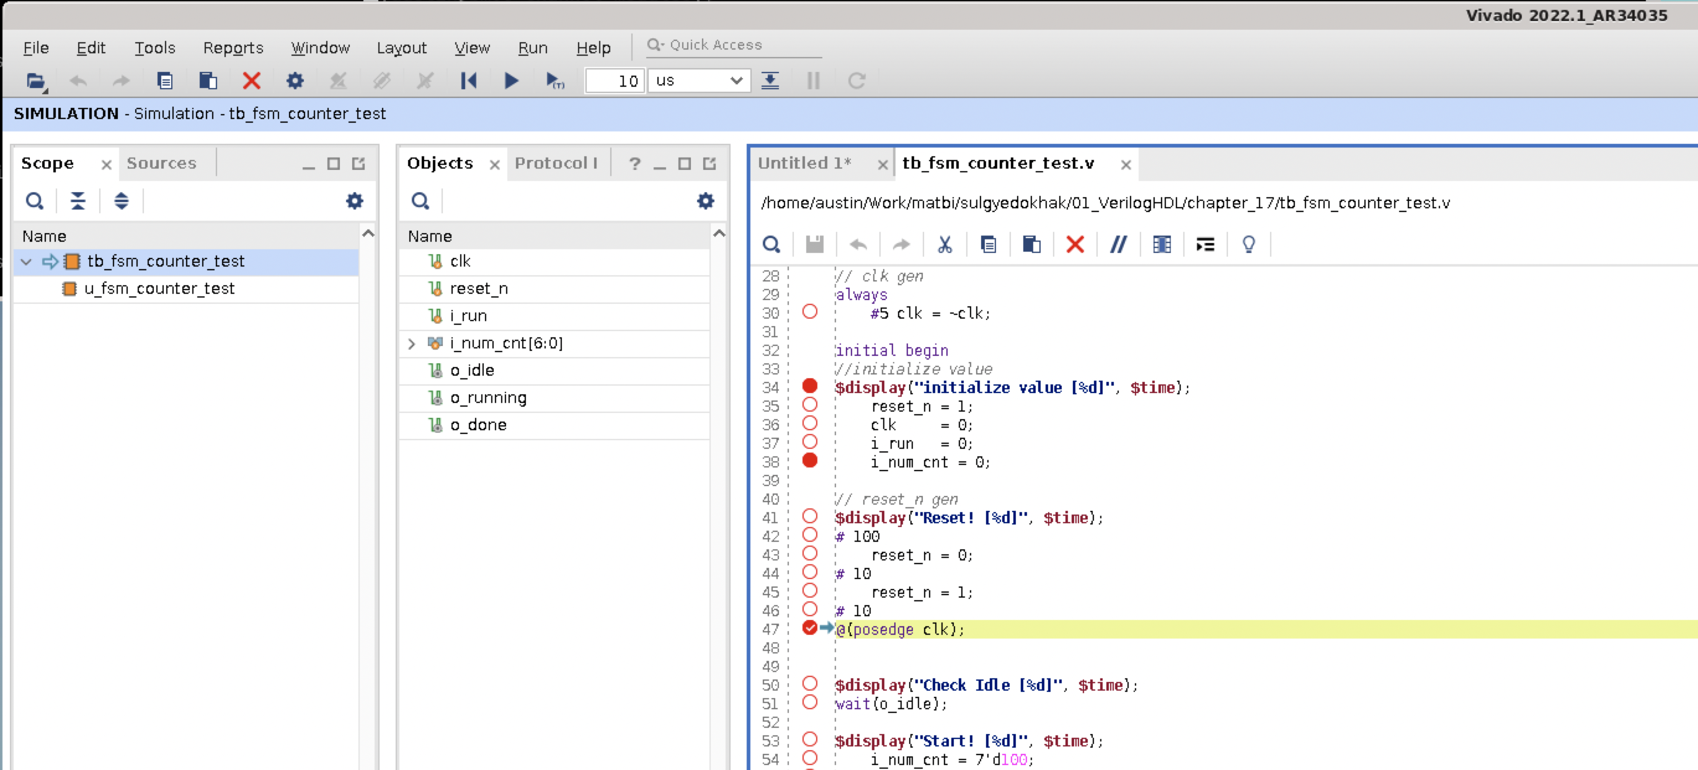The width and height of the screenshot is (1698, 770).
Task: Collapse the tb_fsm_counter_test scope tree node
Action: pyautogui.click(x=27, y=262)
